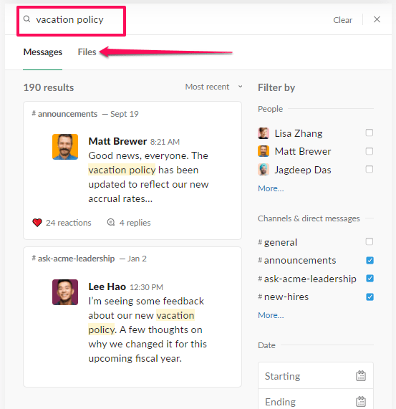This screenshot has width=396, height=409.
Task: Check the Lisa Zhang people filter
Action: (370, 133)
